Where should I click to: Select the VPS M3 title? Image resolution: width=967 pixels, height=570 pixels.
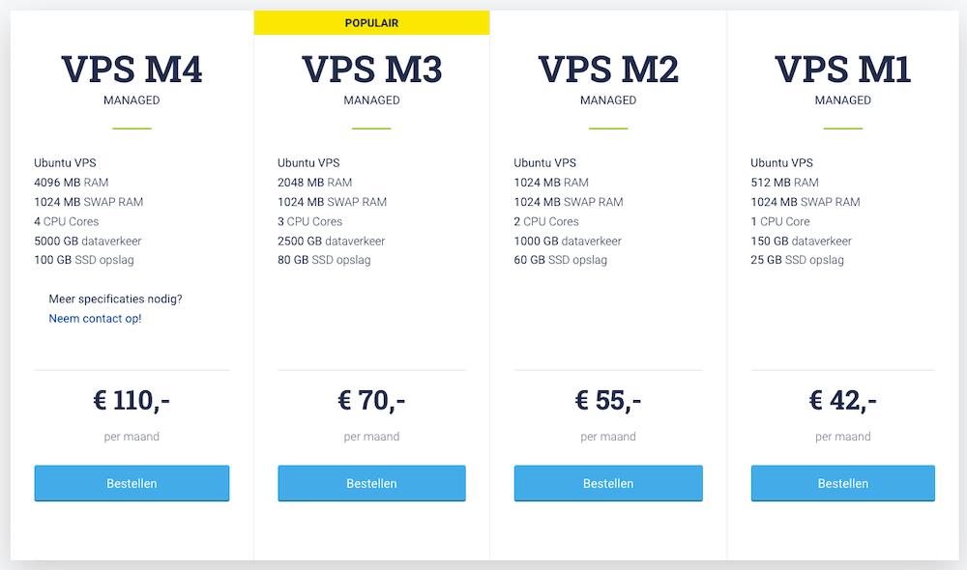point(371,70)
